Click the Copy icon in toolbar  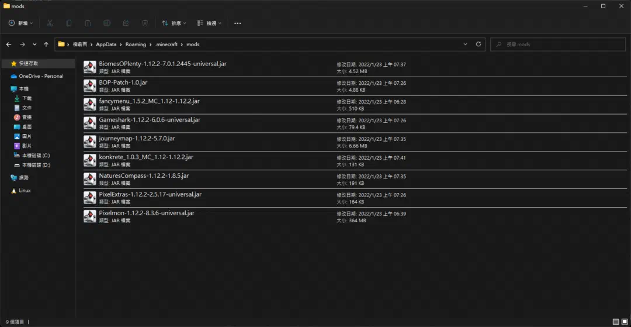(69, 23)
